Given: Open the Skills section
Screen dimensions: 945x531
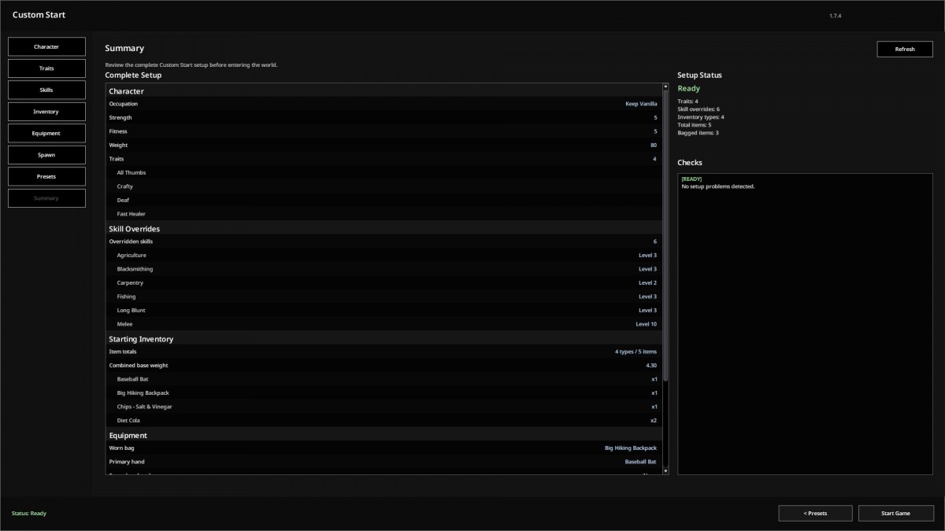Looking at the screenshot, I should pos(46,90).
